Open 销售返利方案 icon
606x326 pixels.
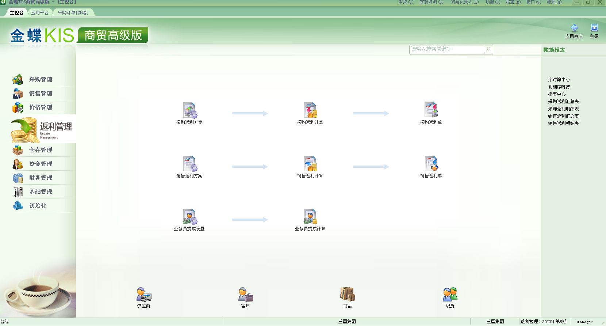point(190,163)
